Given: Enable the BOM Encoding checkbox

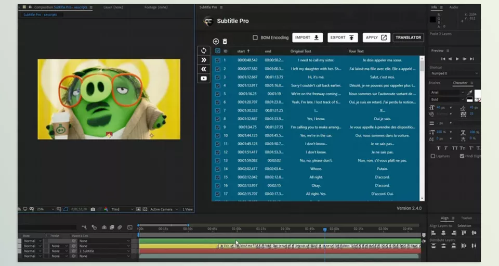Looking at the screenshot, I should [x=255, y=37].
